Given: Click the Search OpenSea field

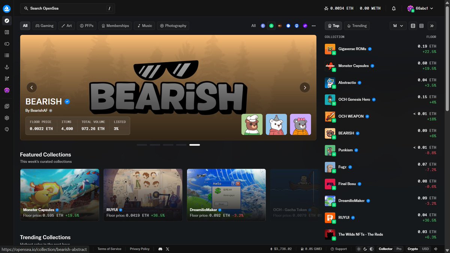Looking at the screenshot, I should coord(67,8).
